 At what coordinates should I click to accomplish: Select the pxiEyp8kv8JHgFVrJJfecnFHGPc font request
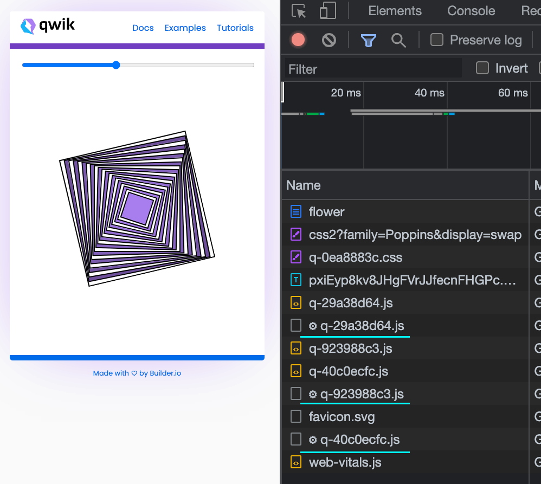point(405,280)
